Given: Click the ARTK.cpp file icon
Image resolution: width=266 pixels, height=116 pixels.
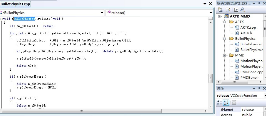Looking at the screenshot, I should click(x=237, y=27).
